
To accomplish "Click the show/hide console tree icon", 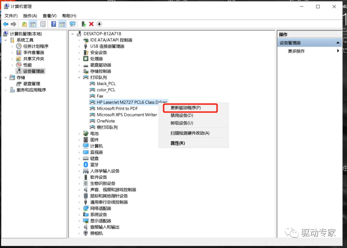I will 33,24.
